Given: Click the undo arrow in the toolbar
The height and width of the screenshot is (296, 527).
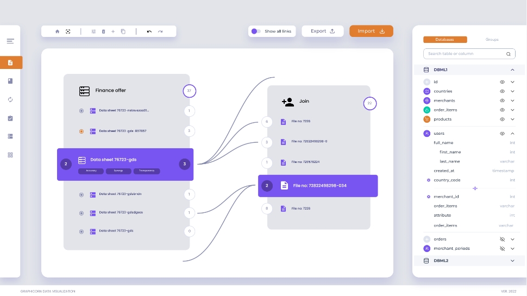Looking at the screenshot, I should tap(149, 32).
